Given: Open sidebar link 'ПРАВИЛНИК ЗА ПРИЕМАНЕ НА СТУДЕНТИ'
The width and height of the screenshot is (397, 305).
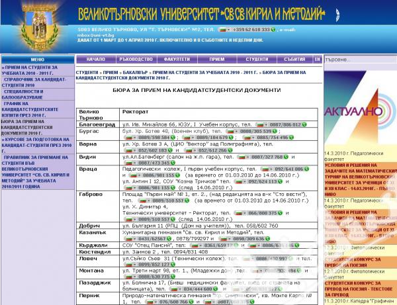Looking at the screenshot, I should [x=36, y=172].
